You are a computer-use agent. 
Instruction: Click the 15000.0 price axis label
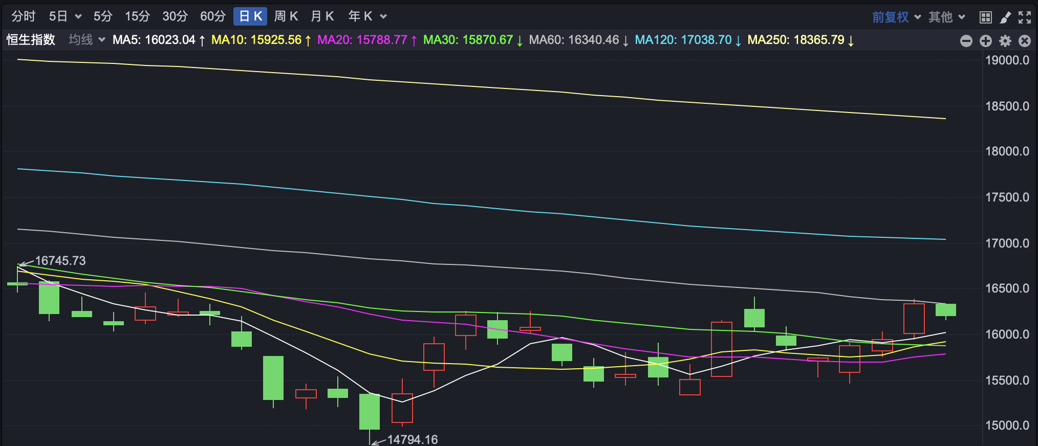click(x=1007, y=426)
